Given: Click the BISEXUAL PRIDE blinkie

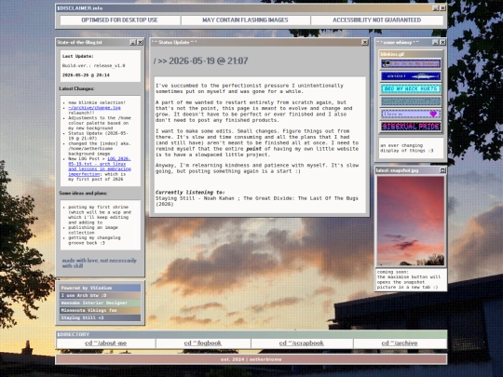Looking at the screenshot, I should (411, 127).
